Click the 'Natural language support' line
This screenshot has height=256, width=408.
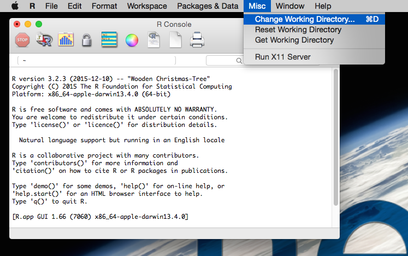(x=122, y=140)
